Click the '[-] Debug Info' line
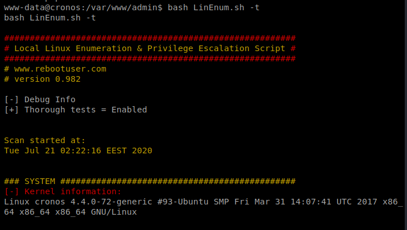Viewport: 407px width, 230px height. click(40, 99)
